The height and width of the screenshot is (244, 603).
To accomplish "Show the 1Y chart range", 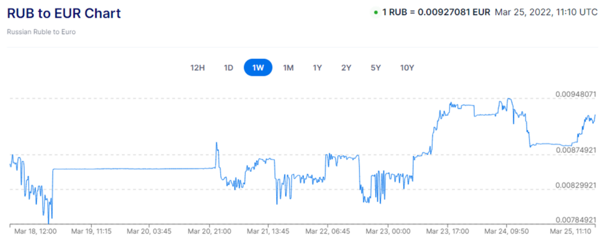I will (x=317, y=68).
